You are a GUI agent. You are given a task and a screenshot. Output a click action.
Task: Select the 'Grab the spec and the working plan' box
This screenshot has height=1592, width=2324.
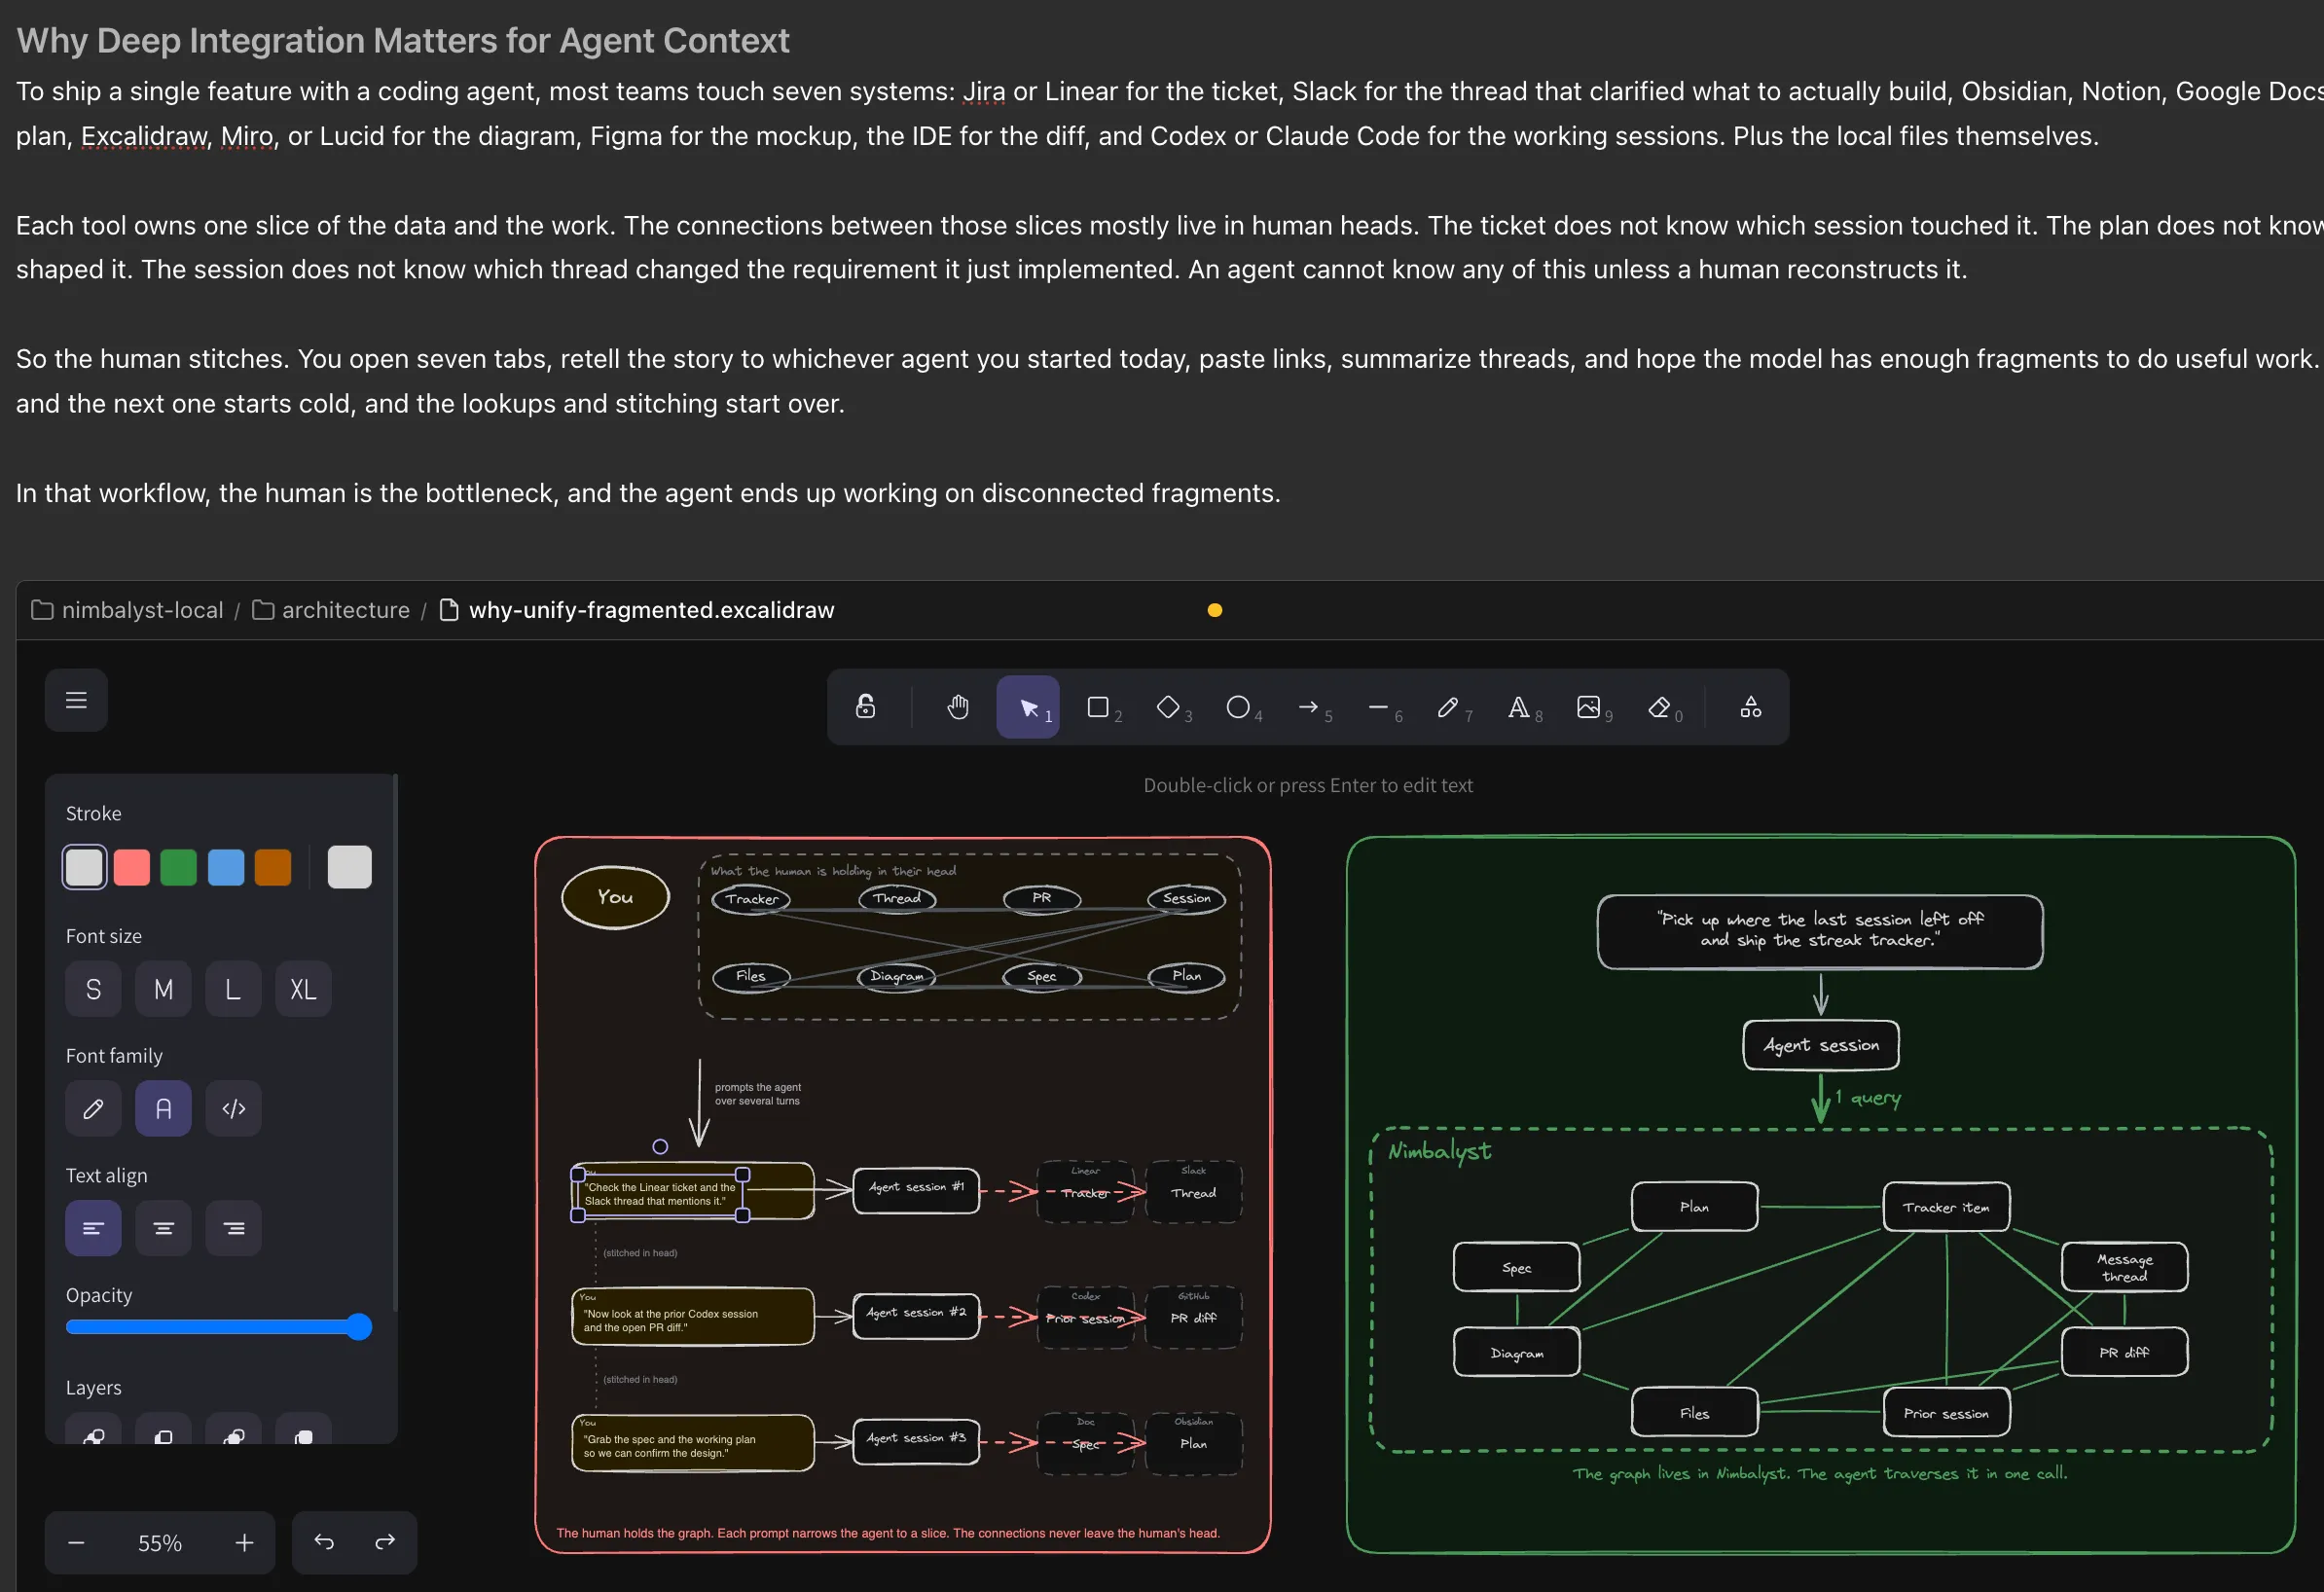[x=693, y=1442]
